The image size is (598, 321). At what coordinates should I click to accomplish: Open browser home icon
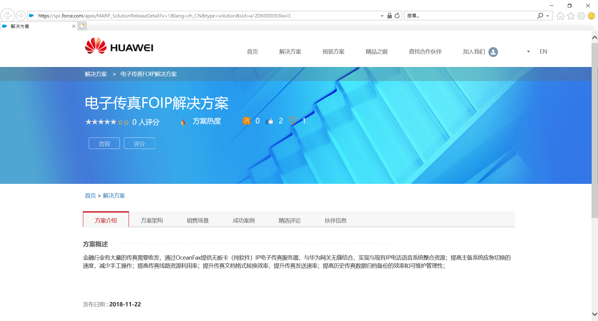[561, 16]
